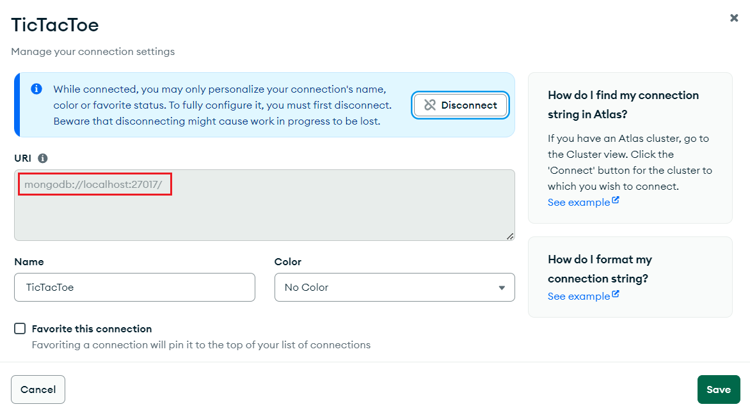The height and width of the screenshot is (409, 750).
Task: Click the Name input field containing TicTacToe
Action: pyautogui.click(x=134, y=287)
